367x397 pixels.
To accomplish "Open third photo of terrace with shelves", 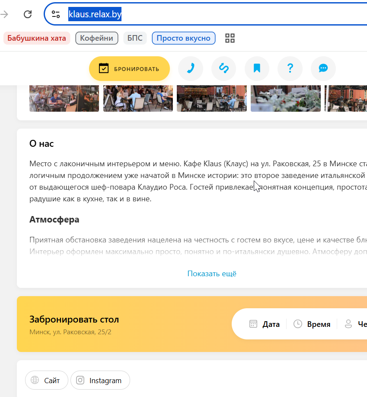I will tap(212, 98).
